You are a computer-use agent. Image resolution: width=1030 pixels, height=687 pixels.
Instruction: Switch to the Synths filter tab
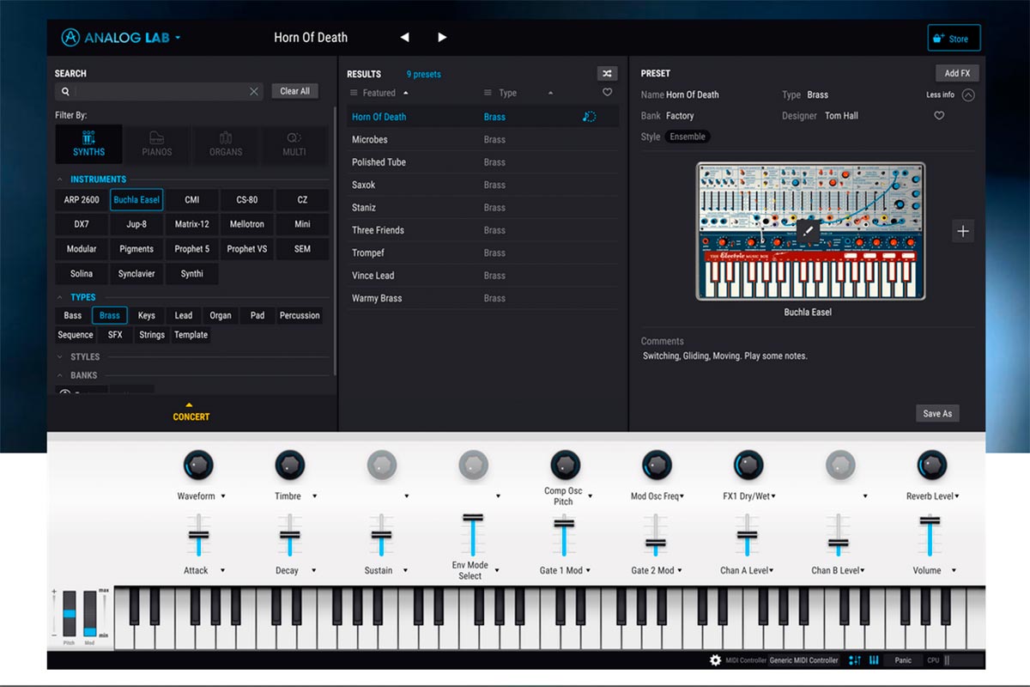click(89, 144)
